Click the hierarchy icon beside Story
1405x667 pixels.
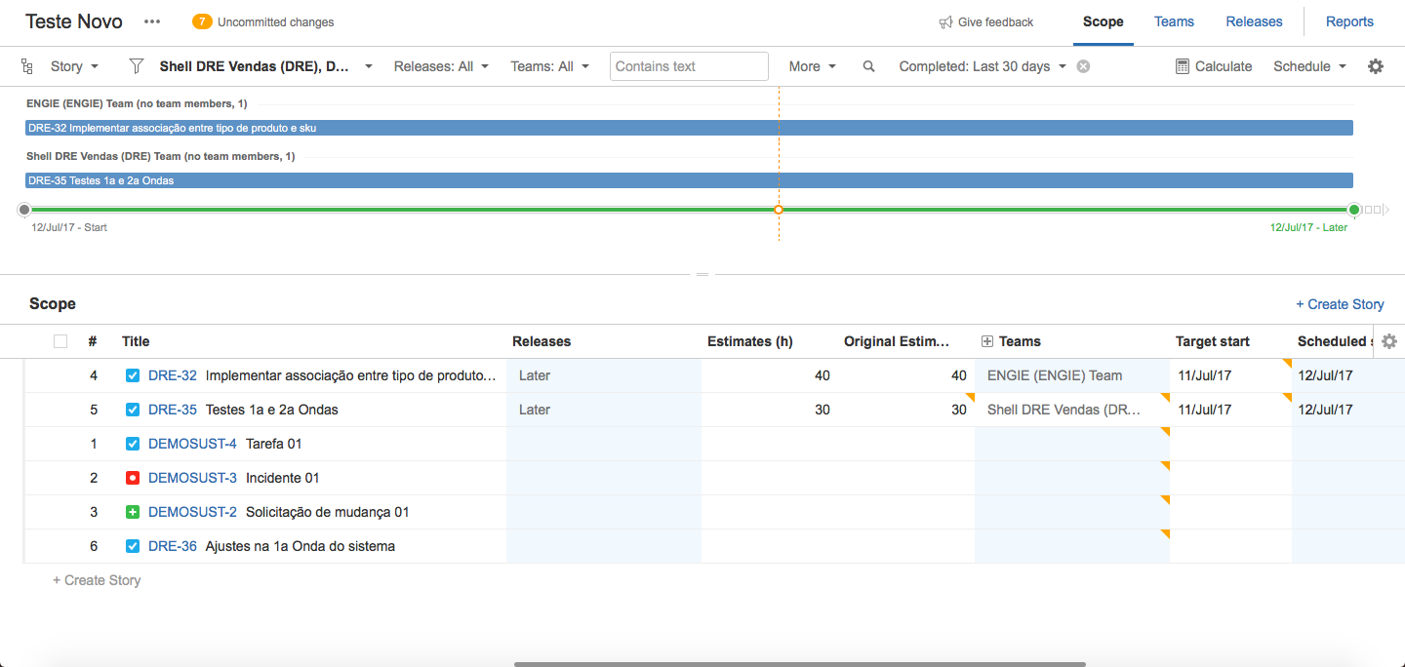[x=26, y=66]
